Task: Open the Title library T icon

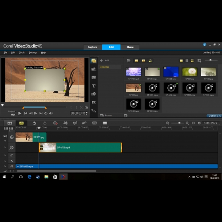Action: point(94,86)
